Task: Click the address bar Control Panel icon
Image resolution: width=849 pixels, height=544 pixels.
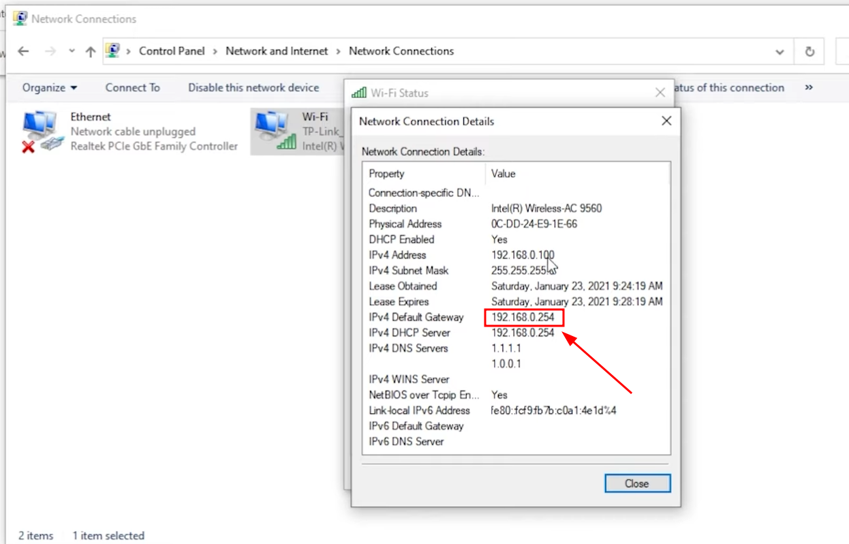Action: tap(113, 50)
